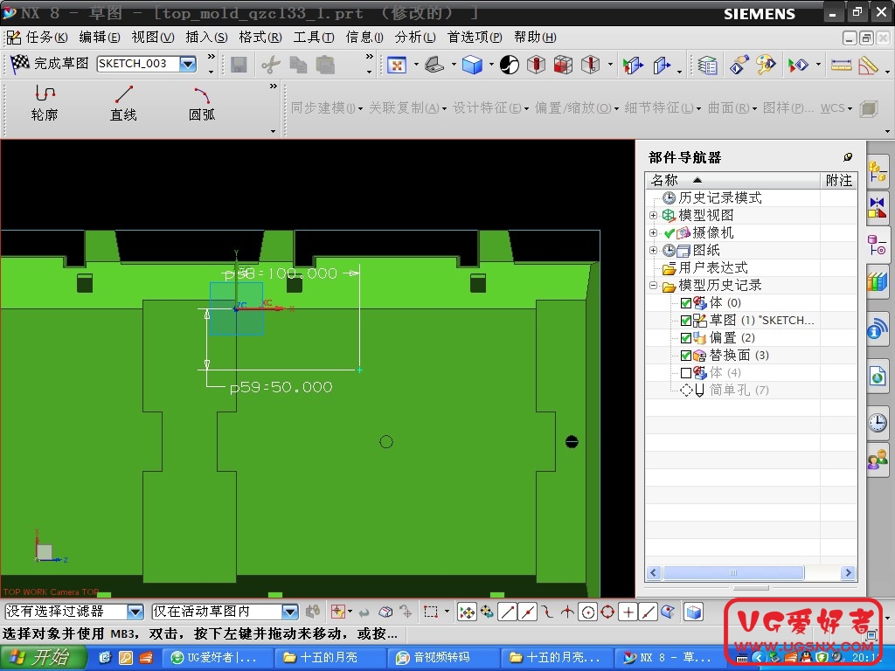Open the 分析(L) menu
This screenshot has height=671, width=895.
point(415,38)
